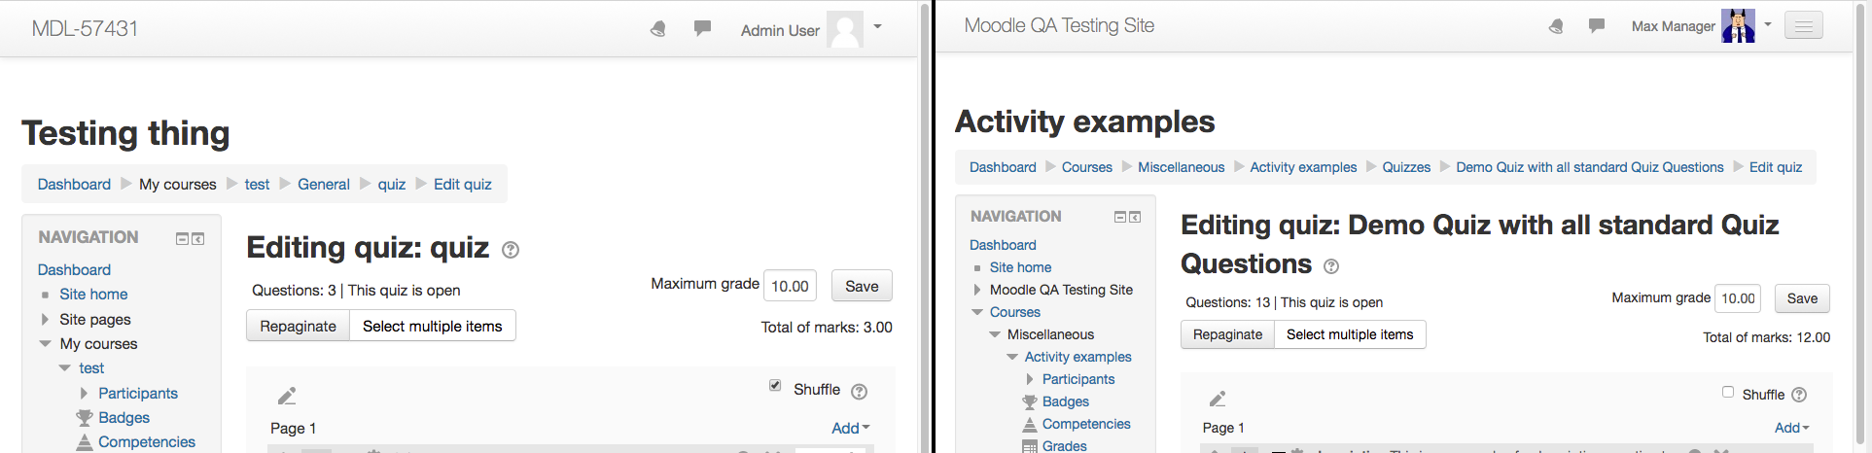The image size is (1872, 453).
Task: Expand Participants node under Activity examples
Action: pos(1030,379)
